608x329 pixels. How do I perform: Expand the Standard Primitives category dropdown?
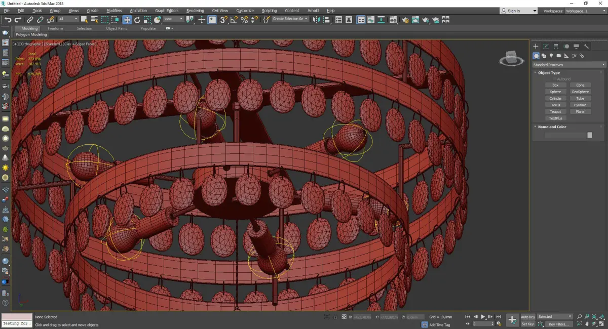tap(568, 65)
